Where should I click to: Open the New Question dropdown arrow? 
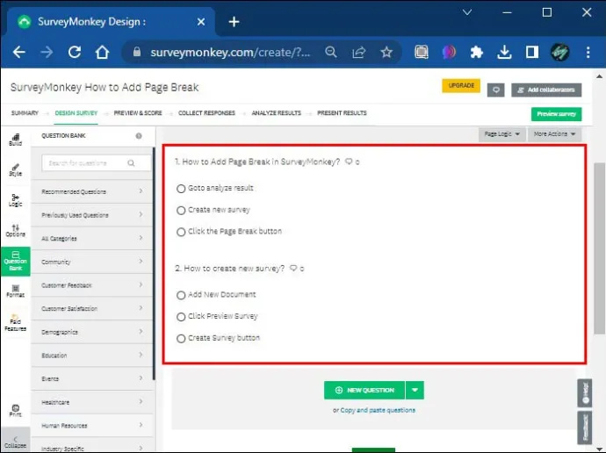point(415,390)
